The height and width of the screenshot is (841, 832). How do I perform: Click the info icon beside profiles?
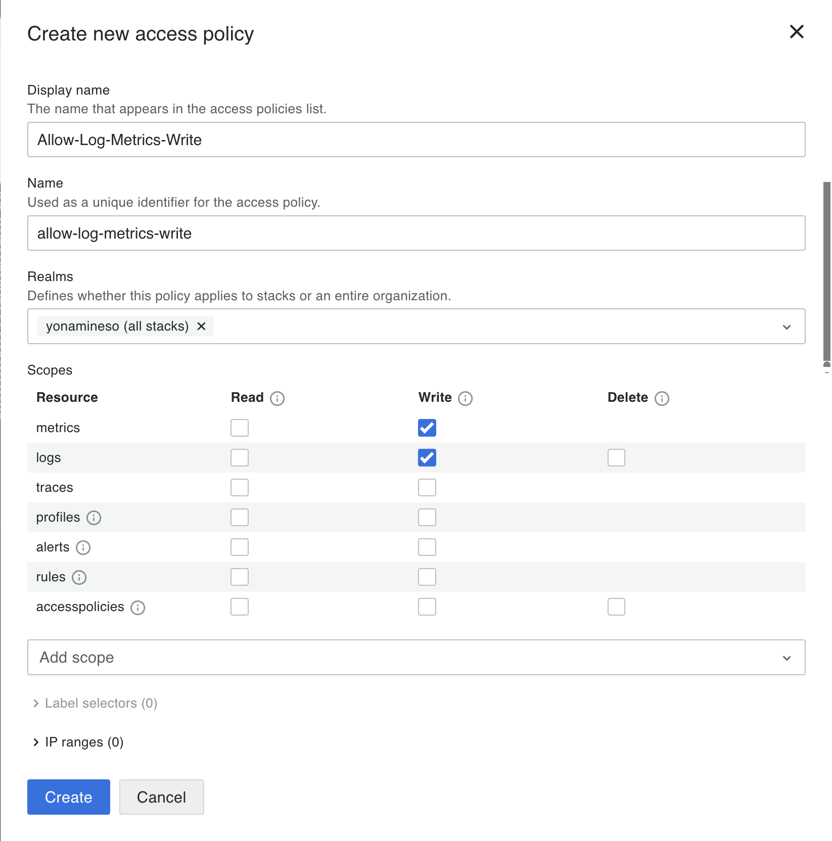point(94,518)
